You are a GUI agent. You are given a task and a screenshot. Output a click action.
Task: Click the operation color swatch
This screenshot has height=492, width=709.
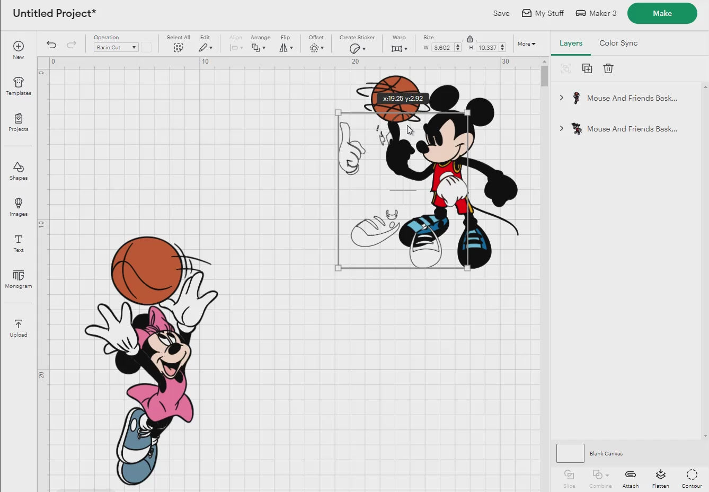click(146, 47)
